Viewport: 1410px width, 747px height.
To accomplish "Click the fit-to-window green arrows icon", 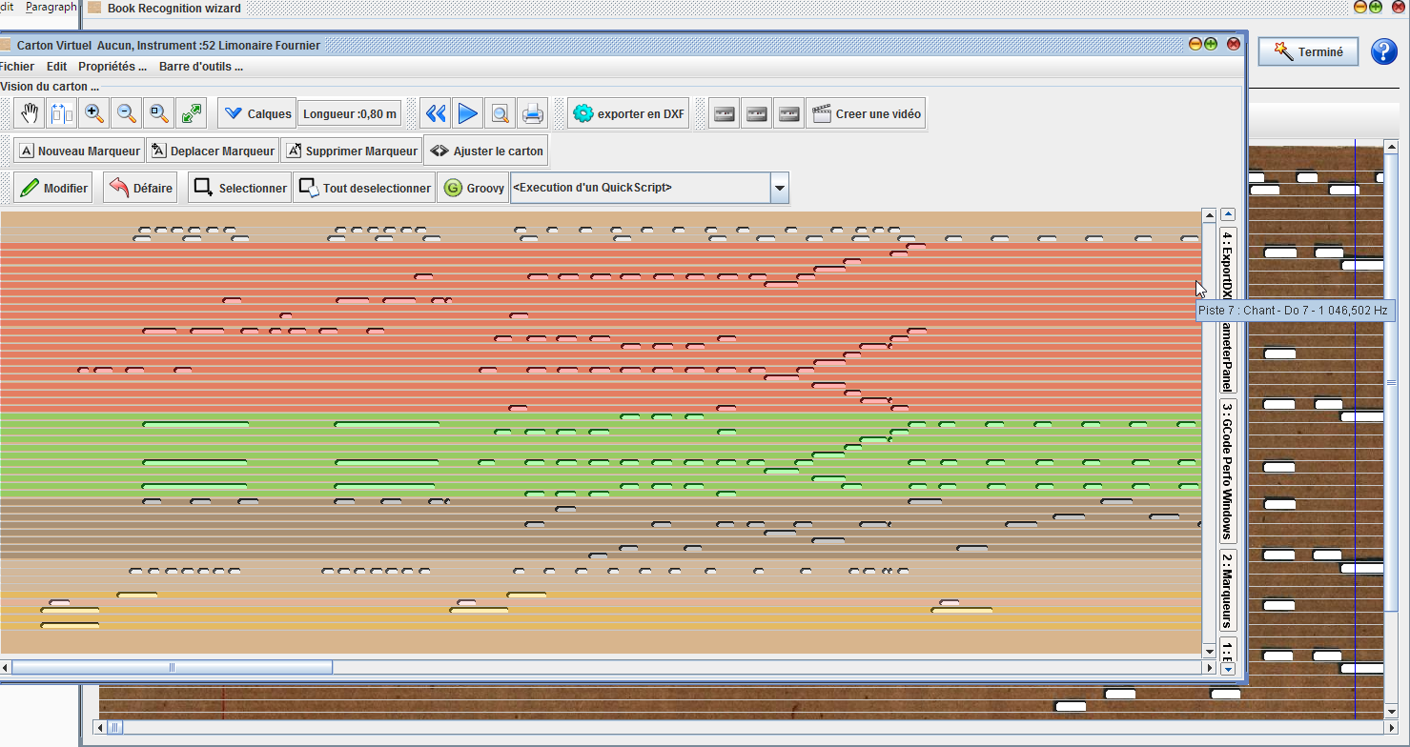I will (191, 114).
